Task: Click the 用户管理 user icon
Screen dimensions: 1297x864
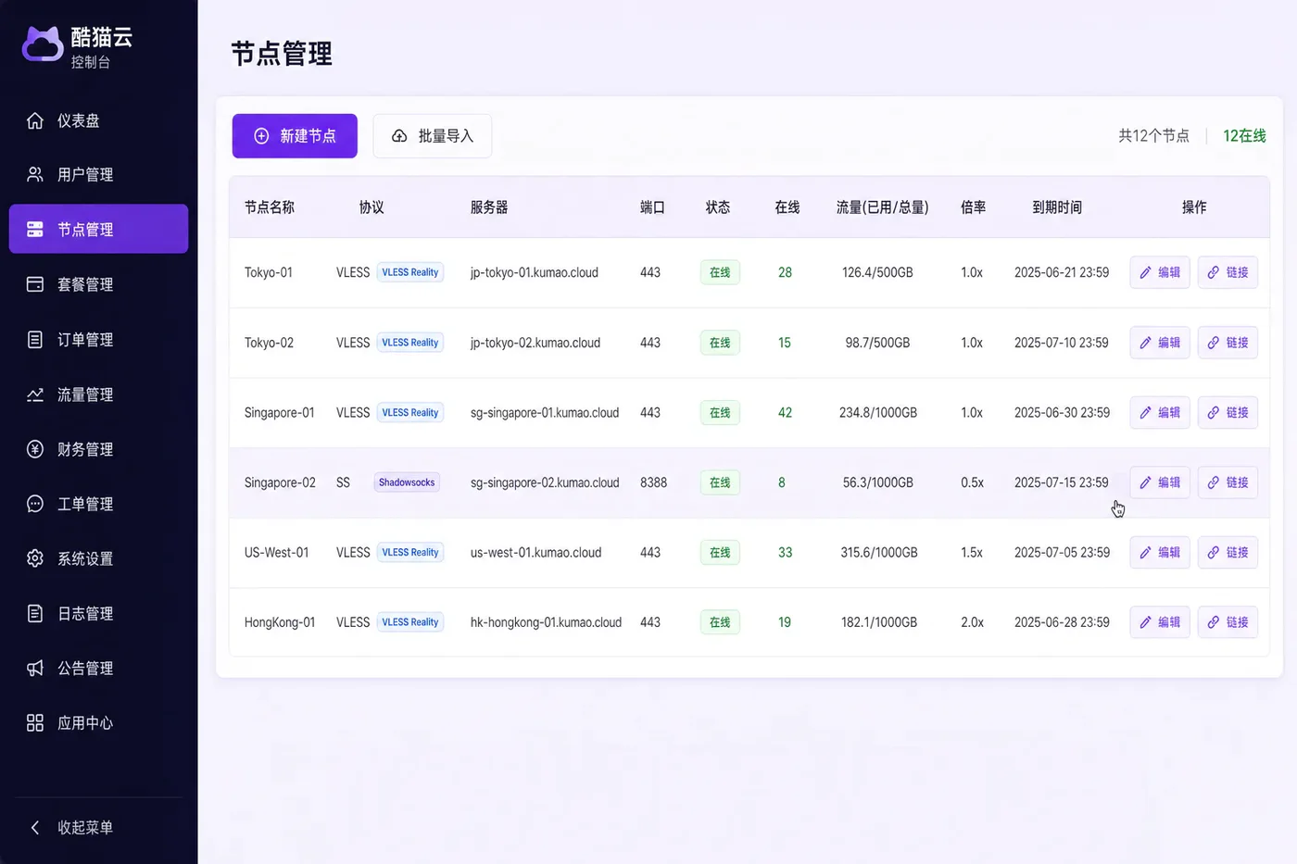Action: 35,174
